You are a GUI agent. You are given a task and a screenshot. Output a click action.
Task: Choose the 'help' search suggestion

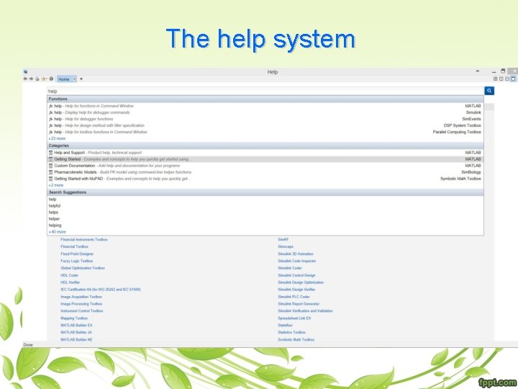(53, 200)
